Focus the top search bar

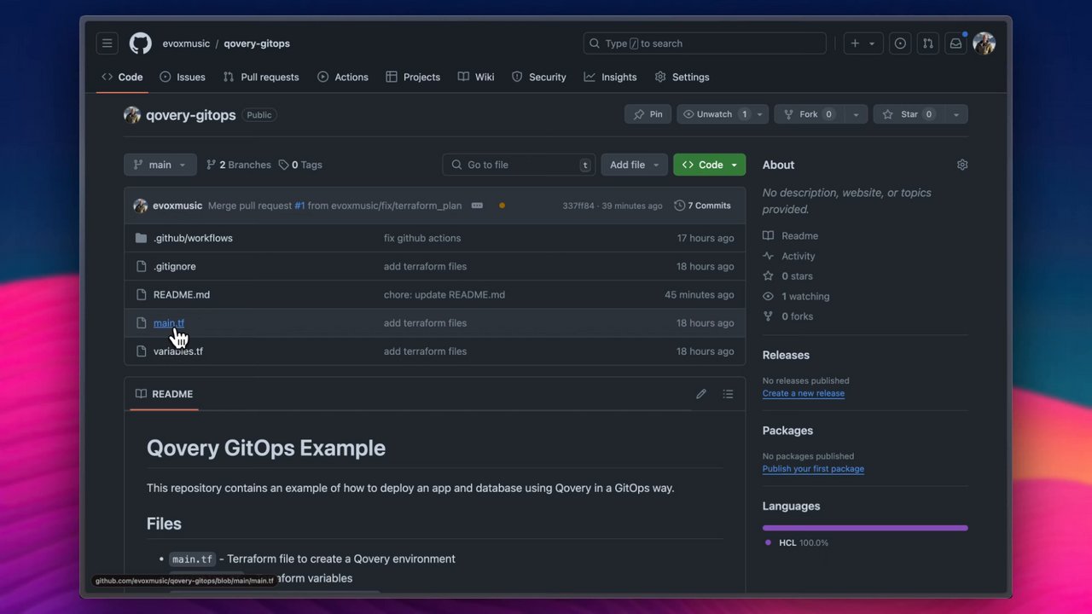click(705, 43)
